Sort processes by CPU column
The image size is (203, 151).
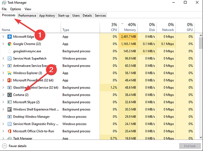click(x=109, y=27)
